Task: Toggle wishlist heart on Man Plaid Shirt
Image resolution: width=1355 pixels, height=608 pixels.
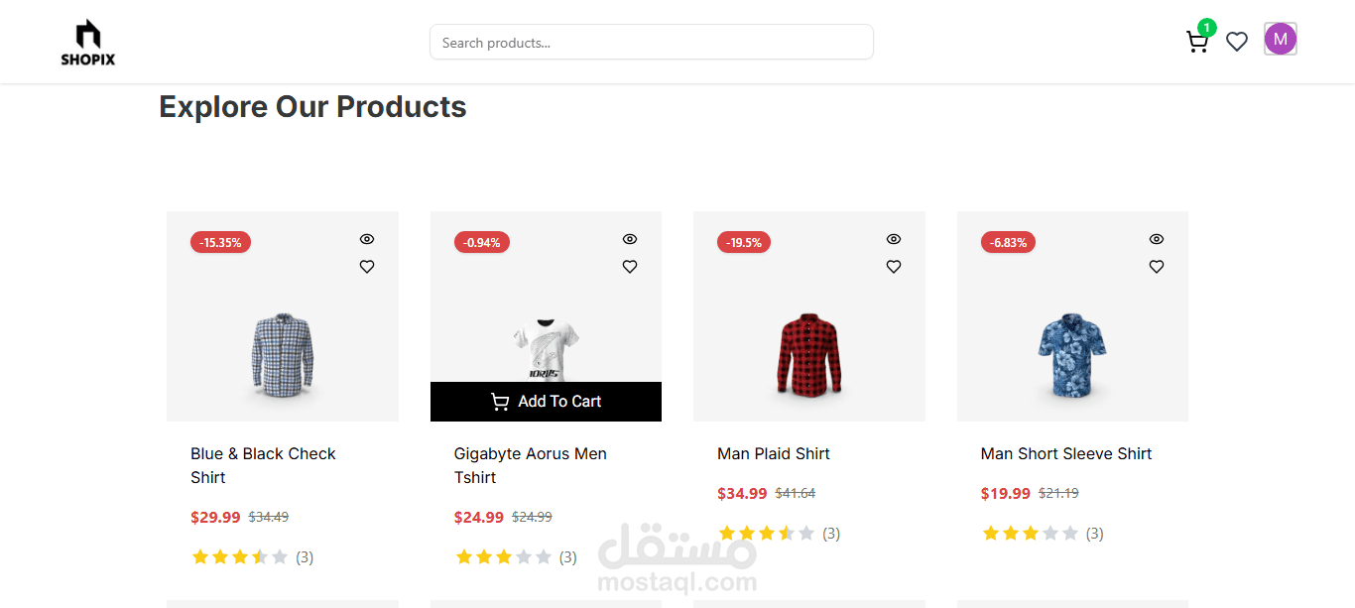Action: [x=894, y=267]
